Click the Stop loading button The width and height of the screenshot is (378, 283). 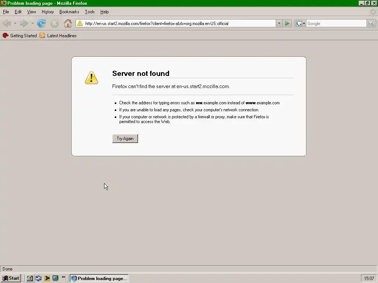click(55, 23)
